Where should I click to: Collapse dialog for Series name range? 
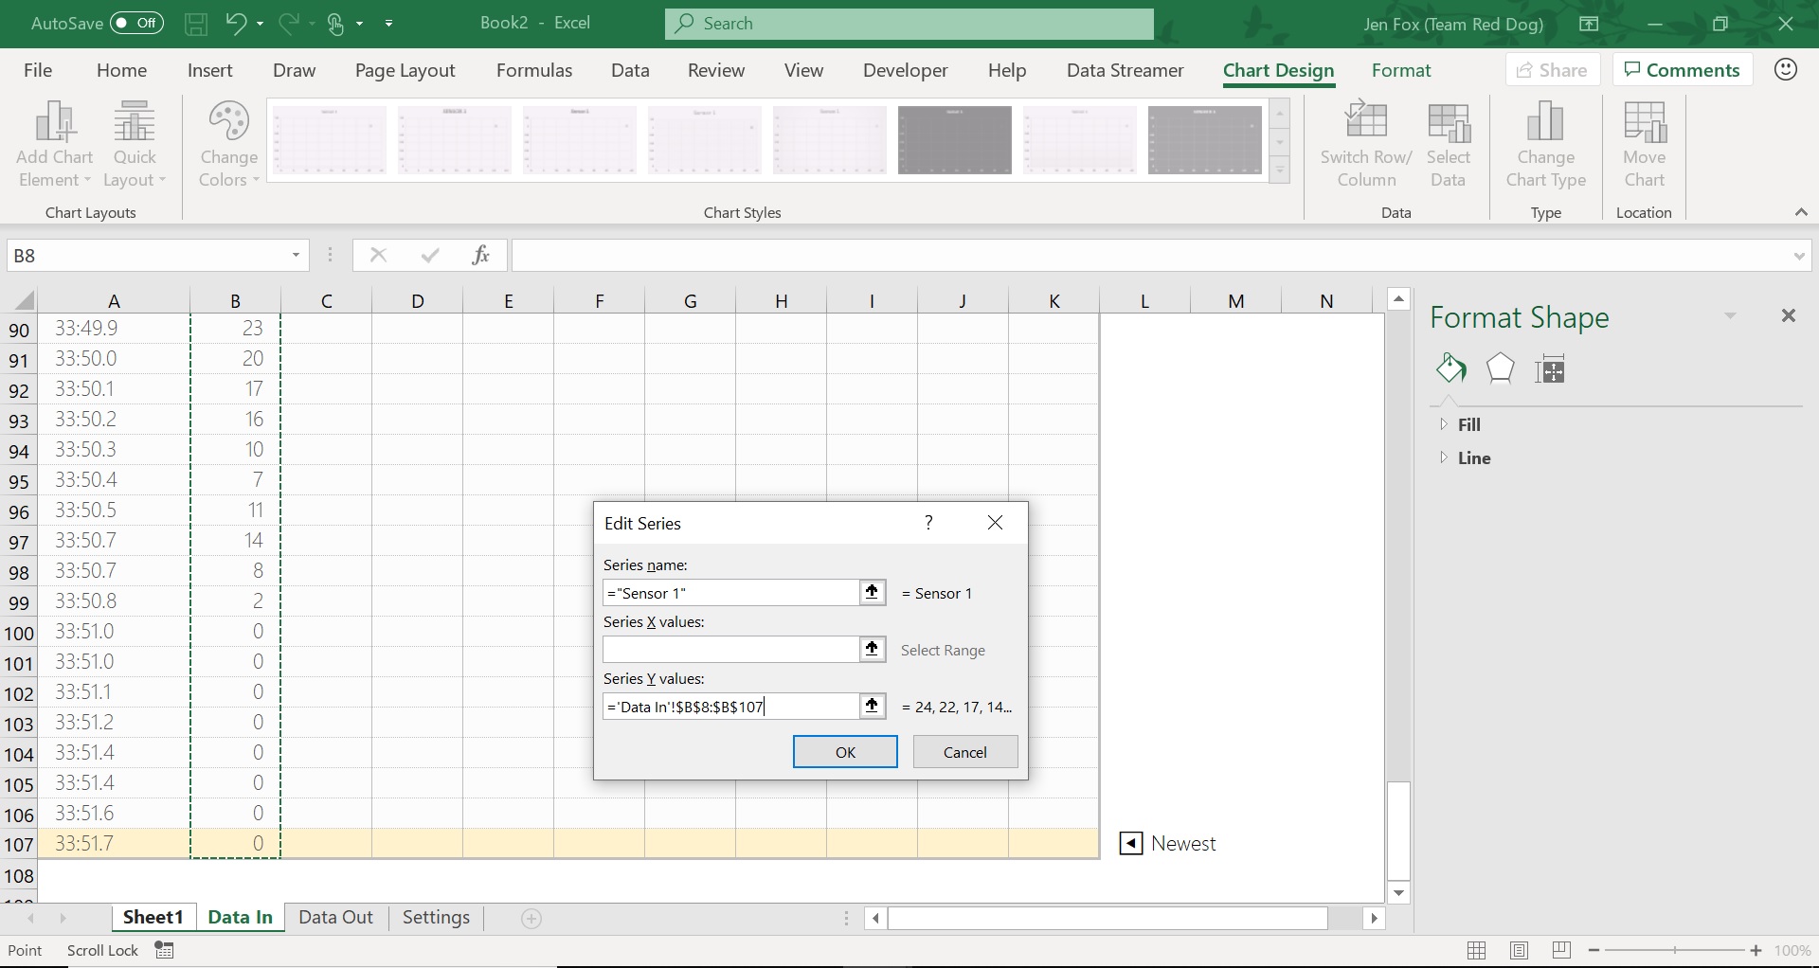(872, 593)
